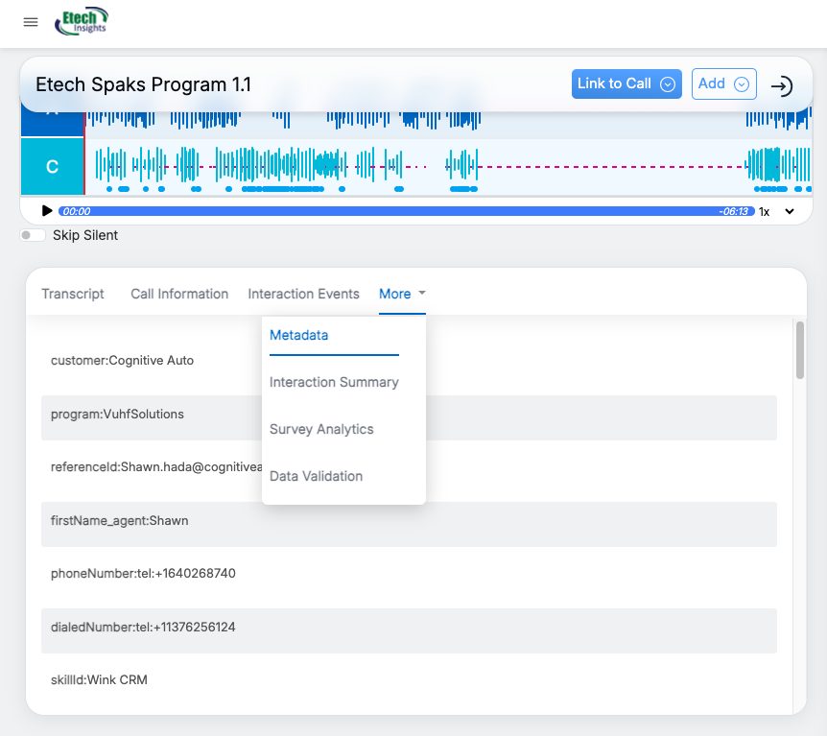The height and width of the screenshot is (736, 827).
Task: Play the call recording
Action: coord(47,211)
